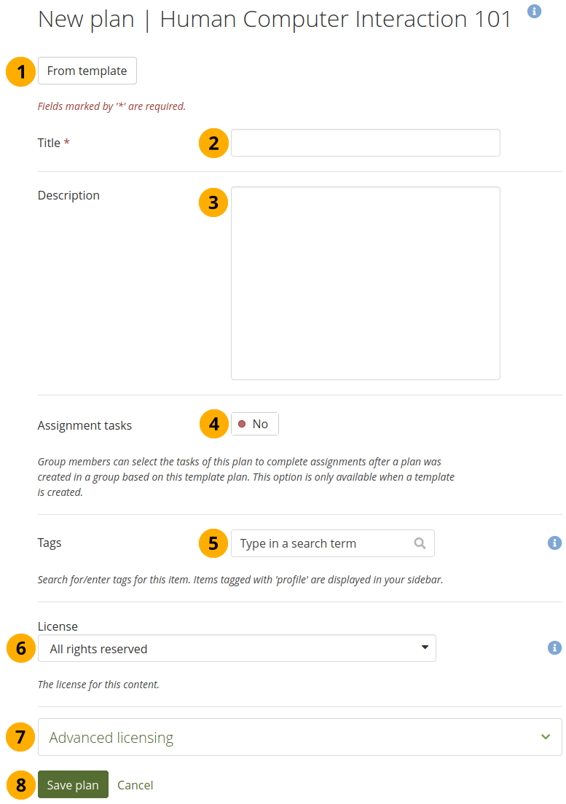This screenshot has width=566, height=804.
Task: Click the From template button
Action: coord(87,71)
